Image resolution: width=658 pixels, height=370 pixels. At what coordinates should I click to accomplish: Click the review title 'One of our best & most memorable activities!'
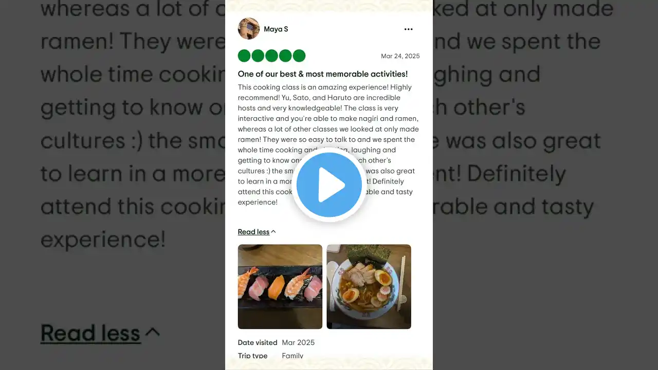coord(323,74)
